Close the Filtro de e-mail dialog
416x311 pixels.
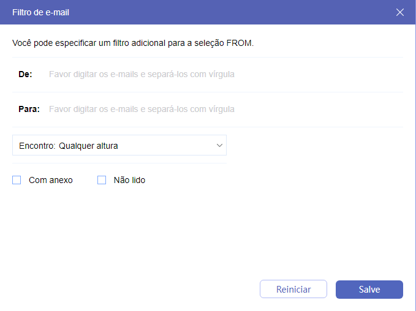click(x=400, y=12)
